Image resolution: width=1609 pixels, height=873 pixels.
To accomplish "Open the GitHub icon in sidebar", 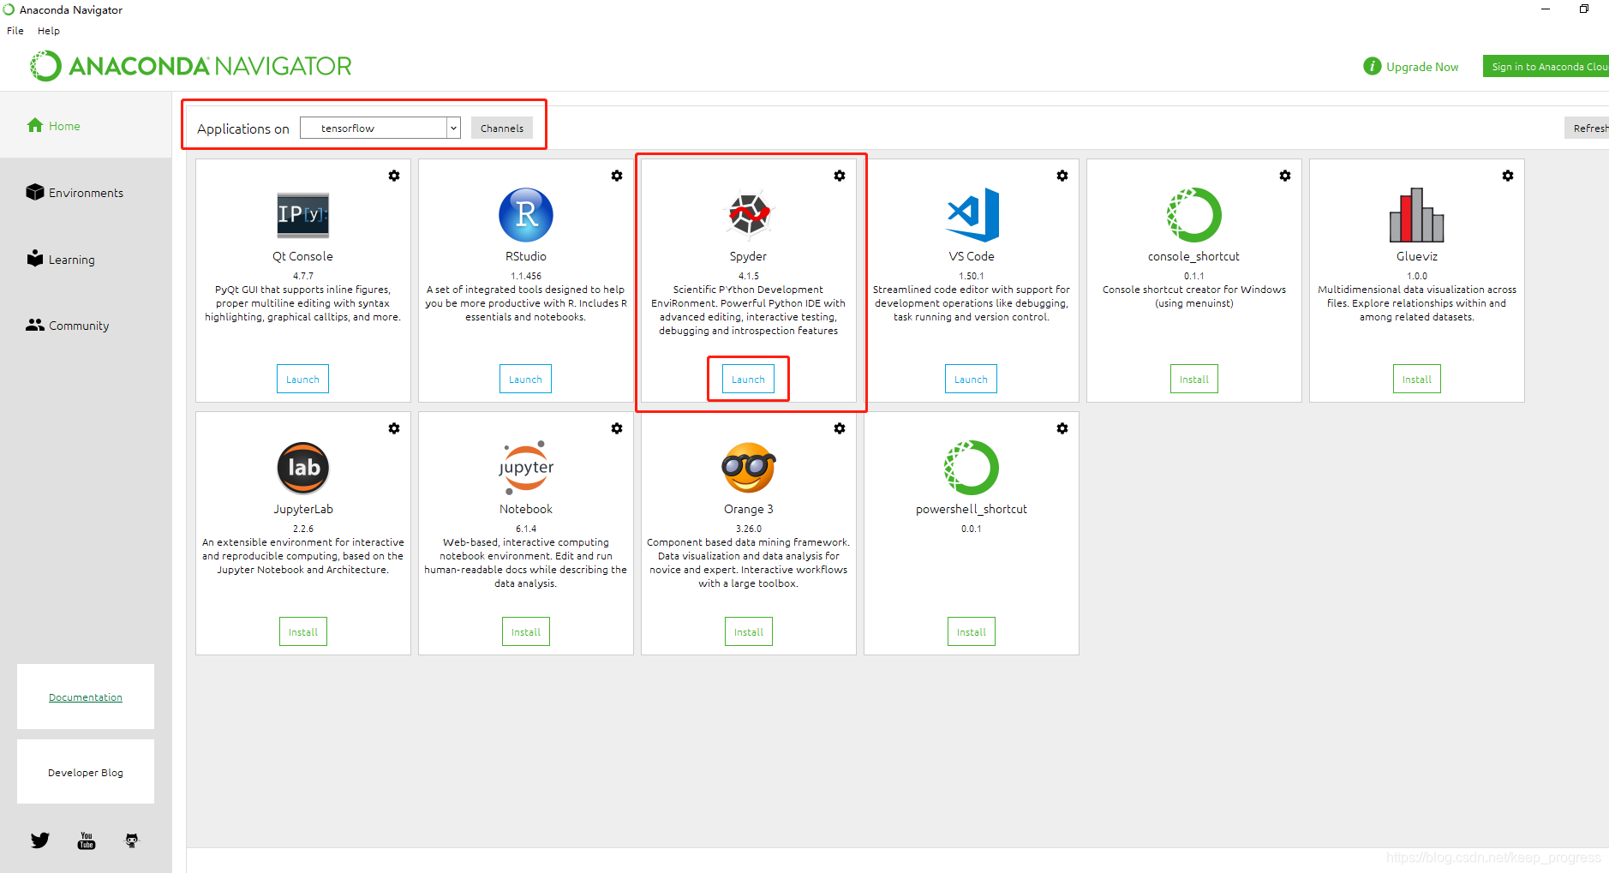I will point(132,840).
